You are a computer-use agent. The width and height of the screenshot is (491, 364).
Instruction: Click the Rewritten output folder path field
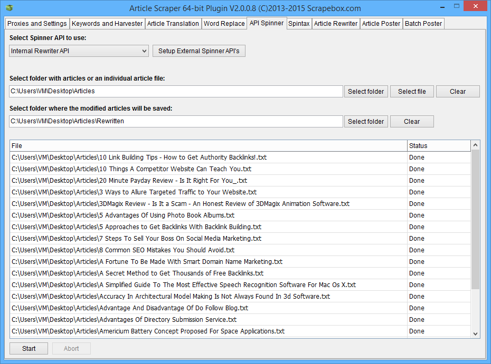click(x=176, y=122)
